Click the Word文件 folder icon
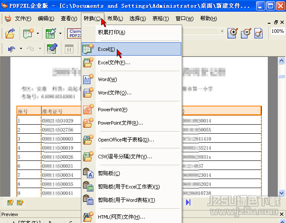Image resolution: width=286 pixels, height=223 pixels. (88, 93)
